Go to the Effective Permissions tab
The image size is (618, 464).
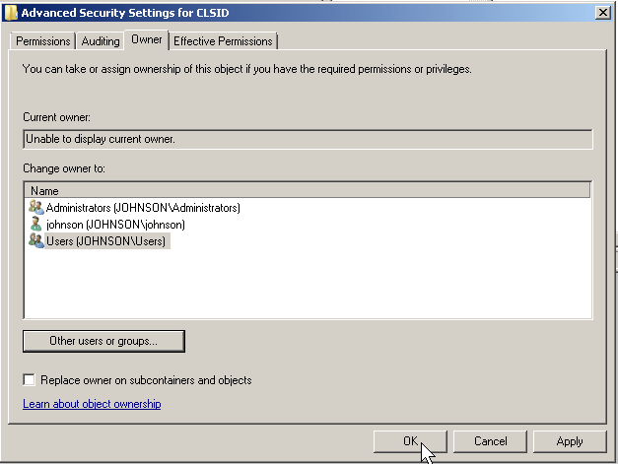point(223,41)
